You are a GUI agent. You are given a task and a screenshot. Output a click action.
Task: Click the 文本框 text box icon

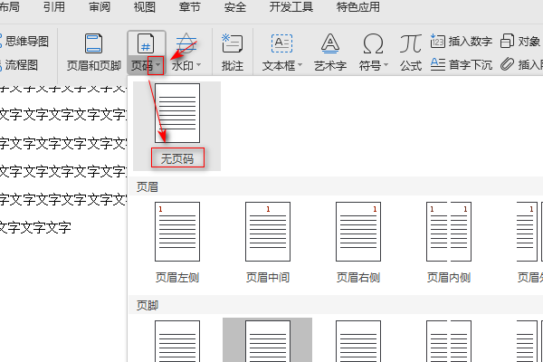[x=281, y=43]
